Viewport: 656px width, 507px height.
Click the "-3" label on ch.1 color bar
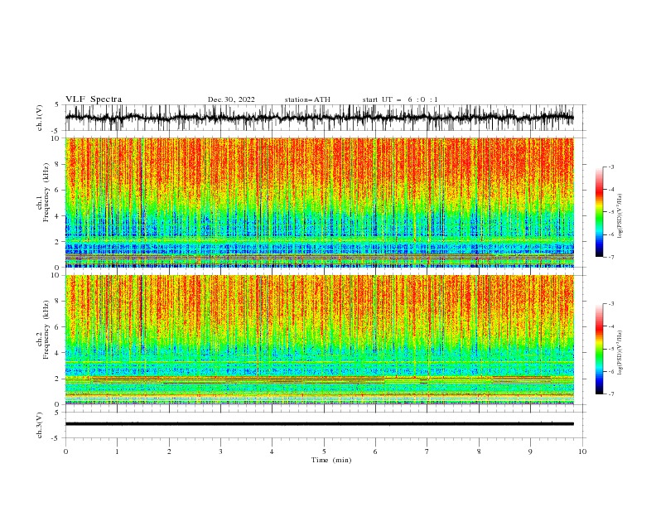pos(611,167)
